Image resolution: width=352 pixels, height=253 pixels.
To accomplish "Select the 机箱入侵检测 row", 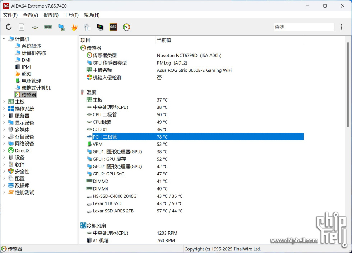I will pos(195,78).
